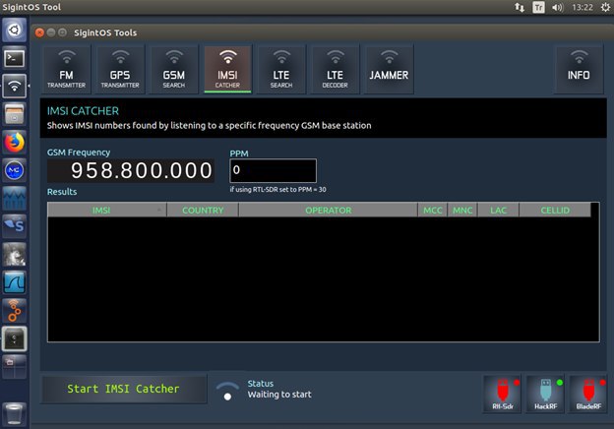Launch Firefox from the dock

(15, 143)
